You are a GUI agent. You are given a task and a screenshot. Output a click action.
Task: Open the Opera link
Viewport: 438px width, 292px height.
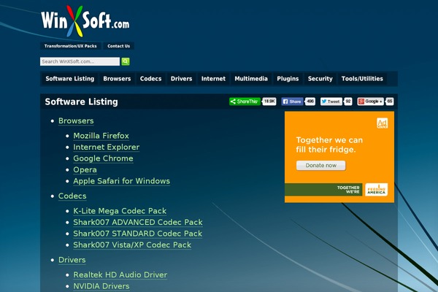pyautogui.click(x=85, y=170)
